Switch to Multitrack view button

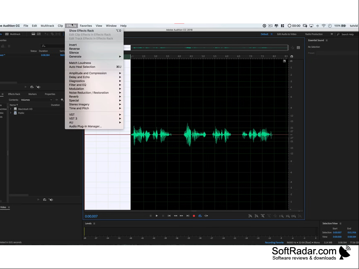[13, 34]
